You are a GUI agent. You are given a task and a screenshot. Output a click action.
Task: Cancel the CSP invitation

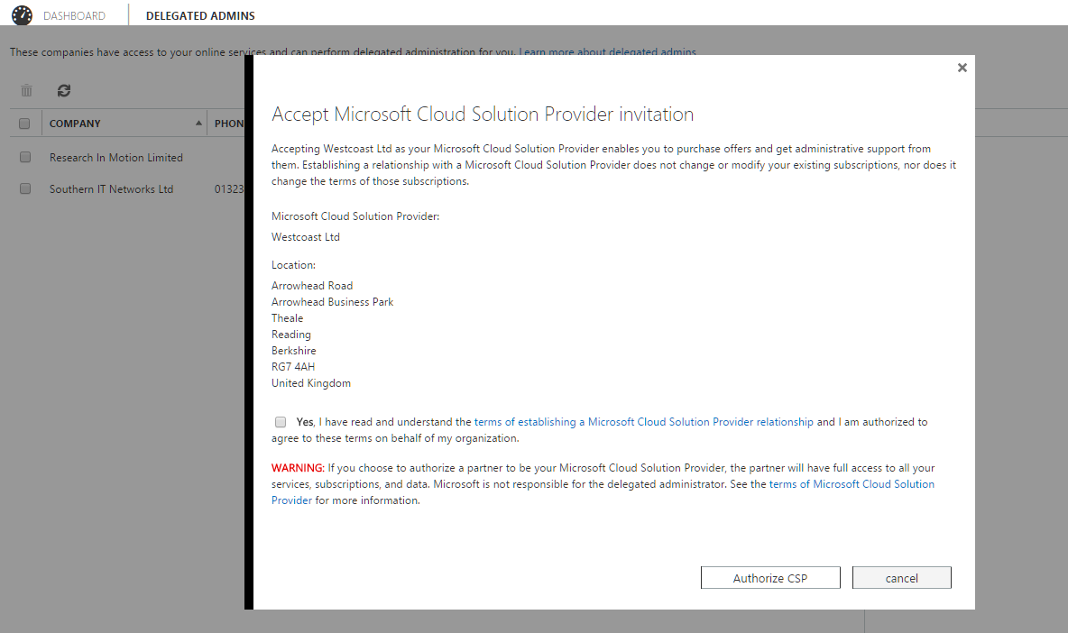(901, 578)
